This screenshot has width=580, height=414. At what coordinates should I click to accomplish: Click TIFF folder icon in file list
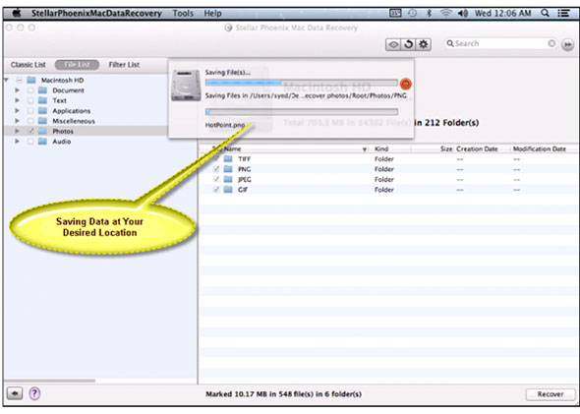tap(228, 158)
